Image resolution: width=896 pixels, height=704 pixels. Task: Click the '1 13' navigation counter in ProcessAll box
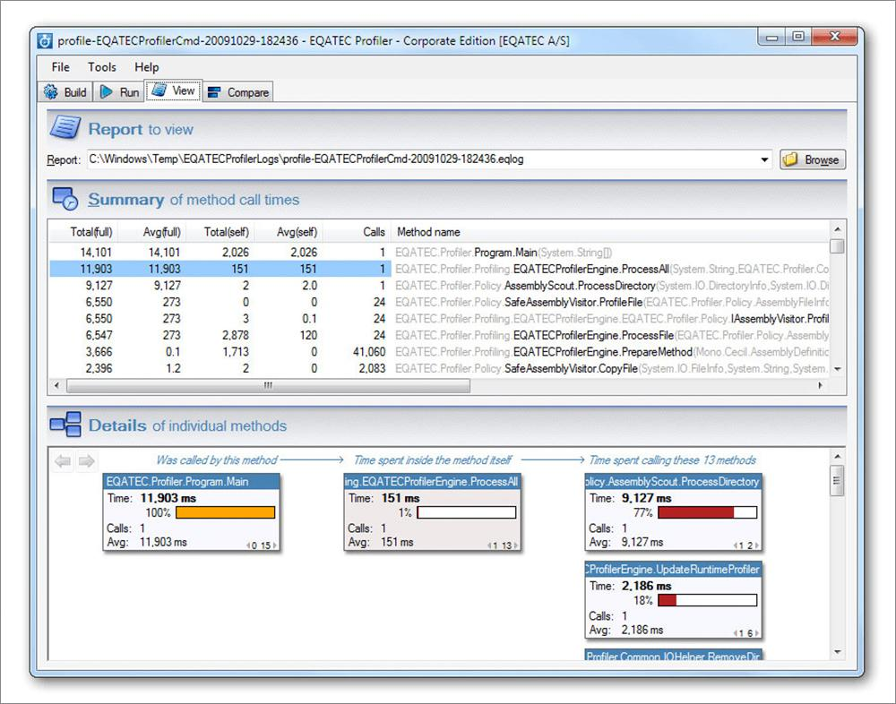[503, 545]
